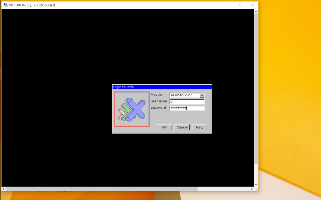This screenshot has width=321, height=200.
Task: Maximize the Remote Desktop window
Action: click(x=241, y=5)
